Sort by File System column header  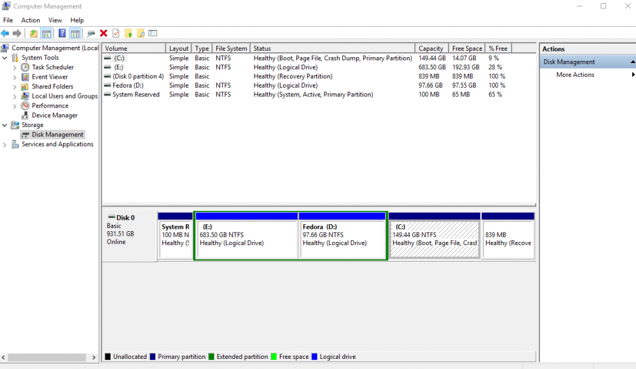point(232,48)
